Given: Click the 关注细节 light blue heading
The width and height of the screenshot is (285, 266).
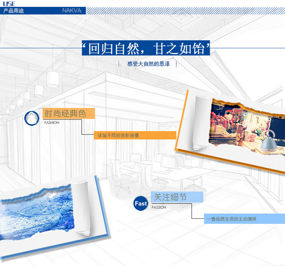Looking at the screenshot, I should point(177,197).
